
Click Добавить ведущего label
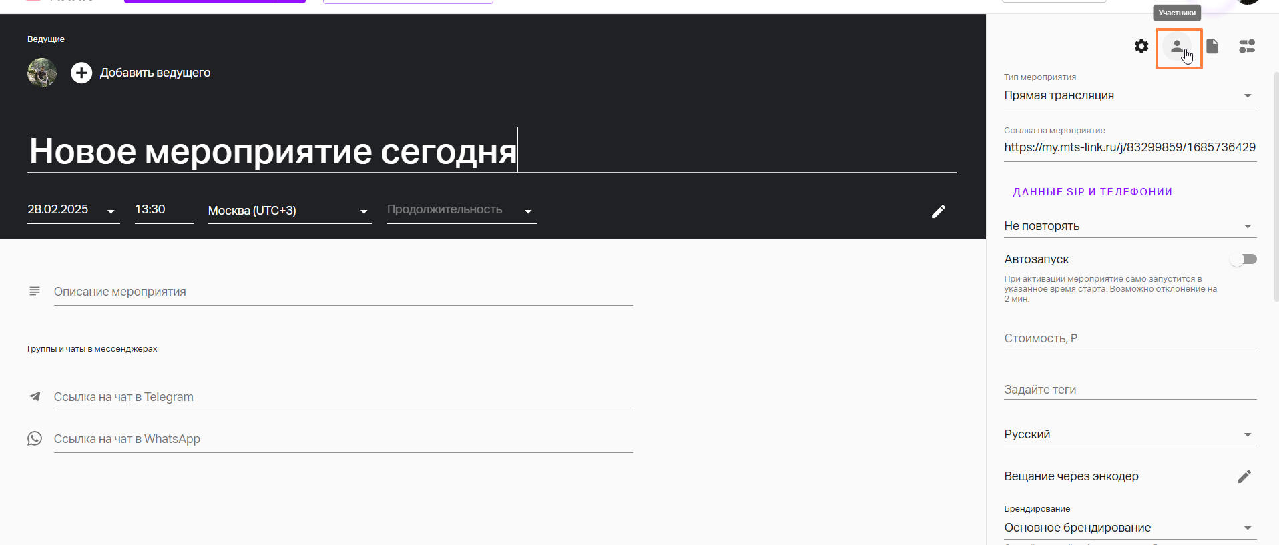pos(155,73)
